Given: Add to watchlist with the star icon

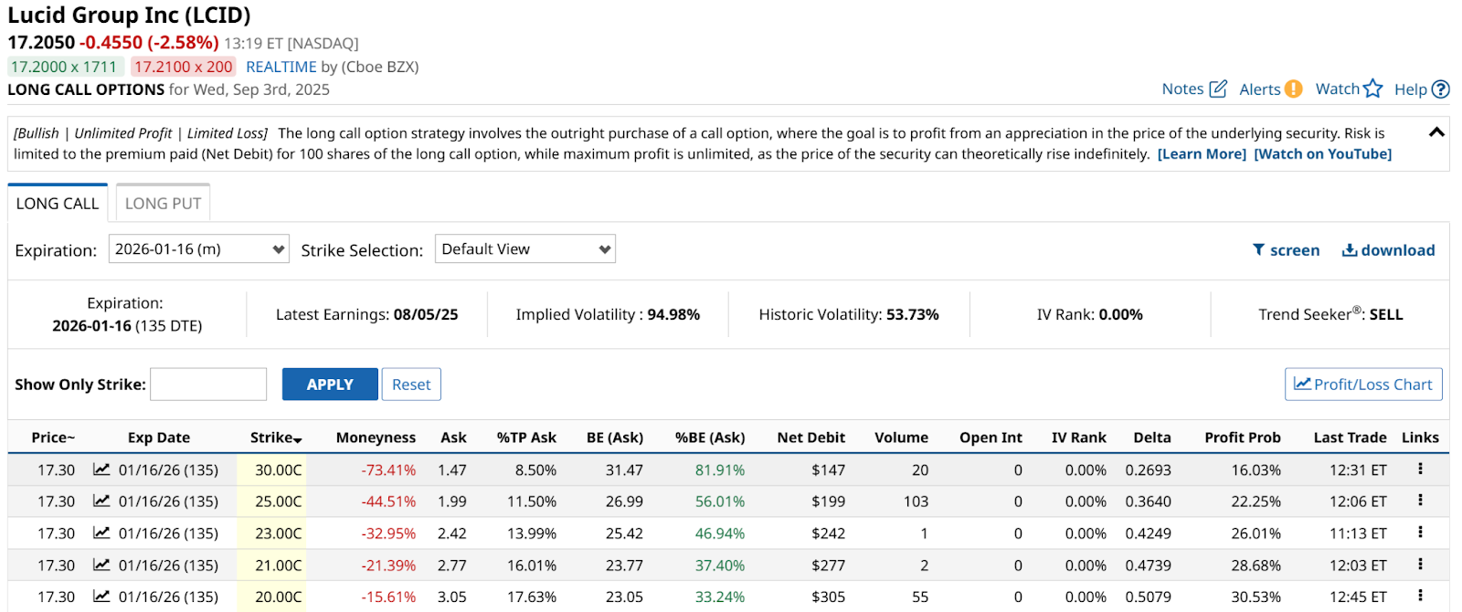Looking at the screenshot, I should coord(1372,89).
